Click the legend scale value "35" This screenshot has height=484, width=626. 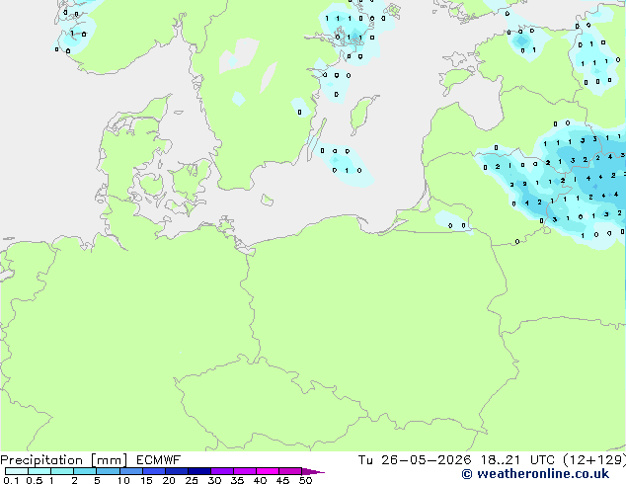coord(237,480)
